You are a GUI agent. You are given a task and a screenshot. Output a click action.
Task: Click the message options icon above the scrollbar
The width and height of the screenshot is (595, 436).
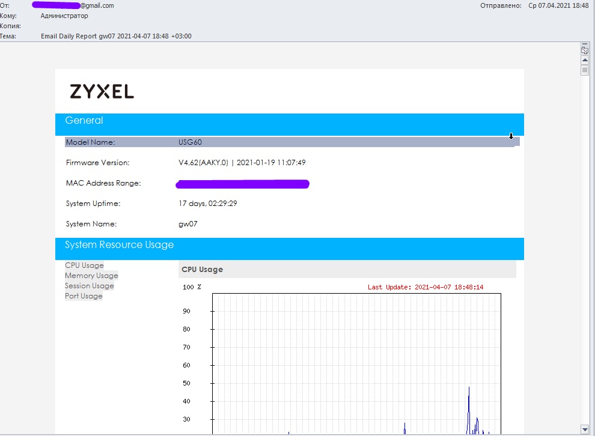pyautogui.click(x=585, y=50)
